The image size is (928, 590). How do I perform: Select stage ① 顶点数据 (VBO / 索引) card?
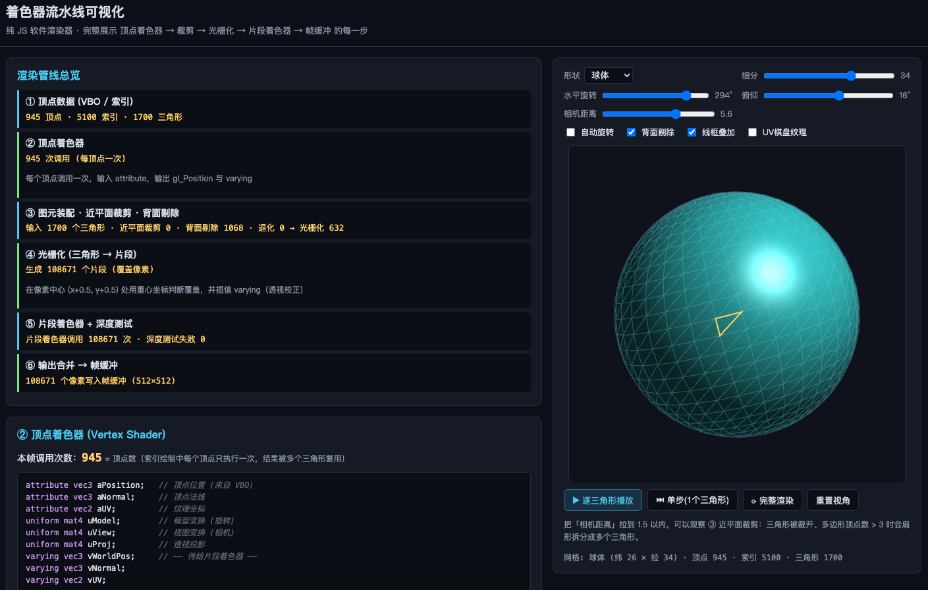(x=274, y=109)
